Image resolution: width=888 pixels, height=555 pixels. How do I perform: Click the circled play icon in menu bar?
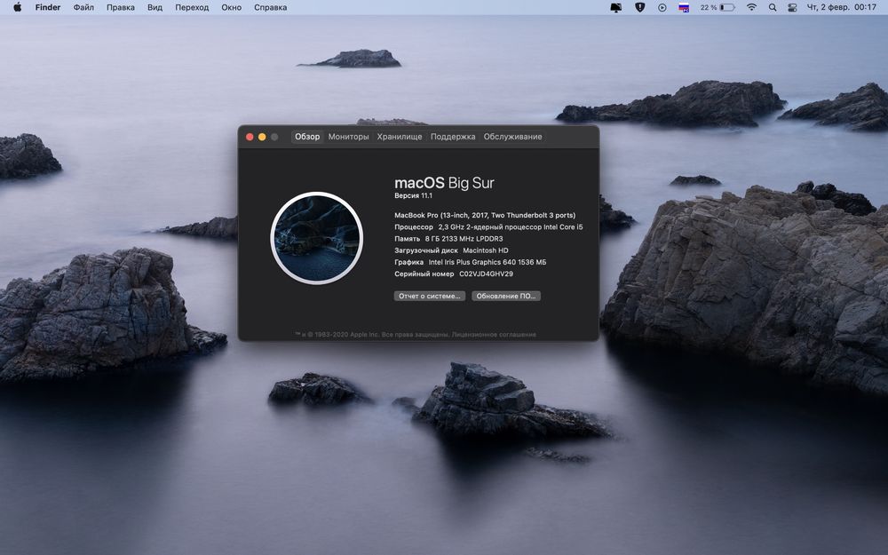(x=662, y=7)
